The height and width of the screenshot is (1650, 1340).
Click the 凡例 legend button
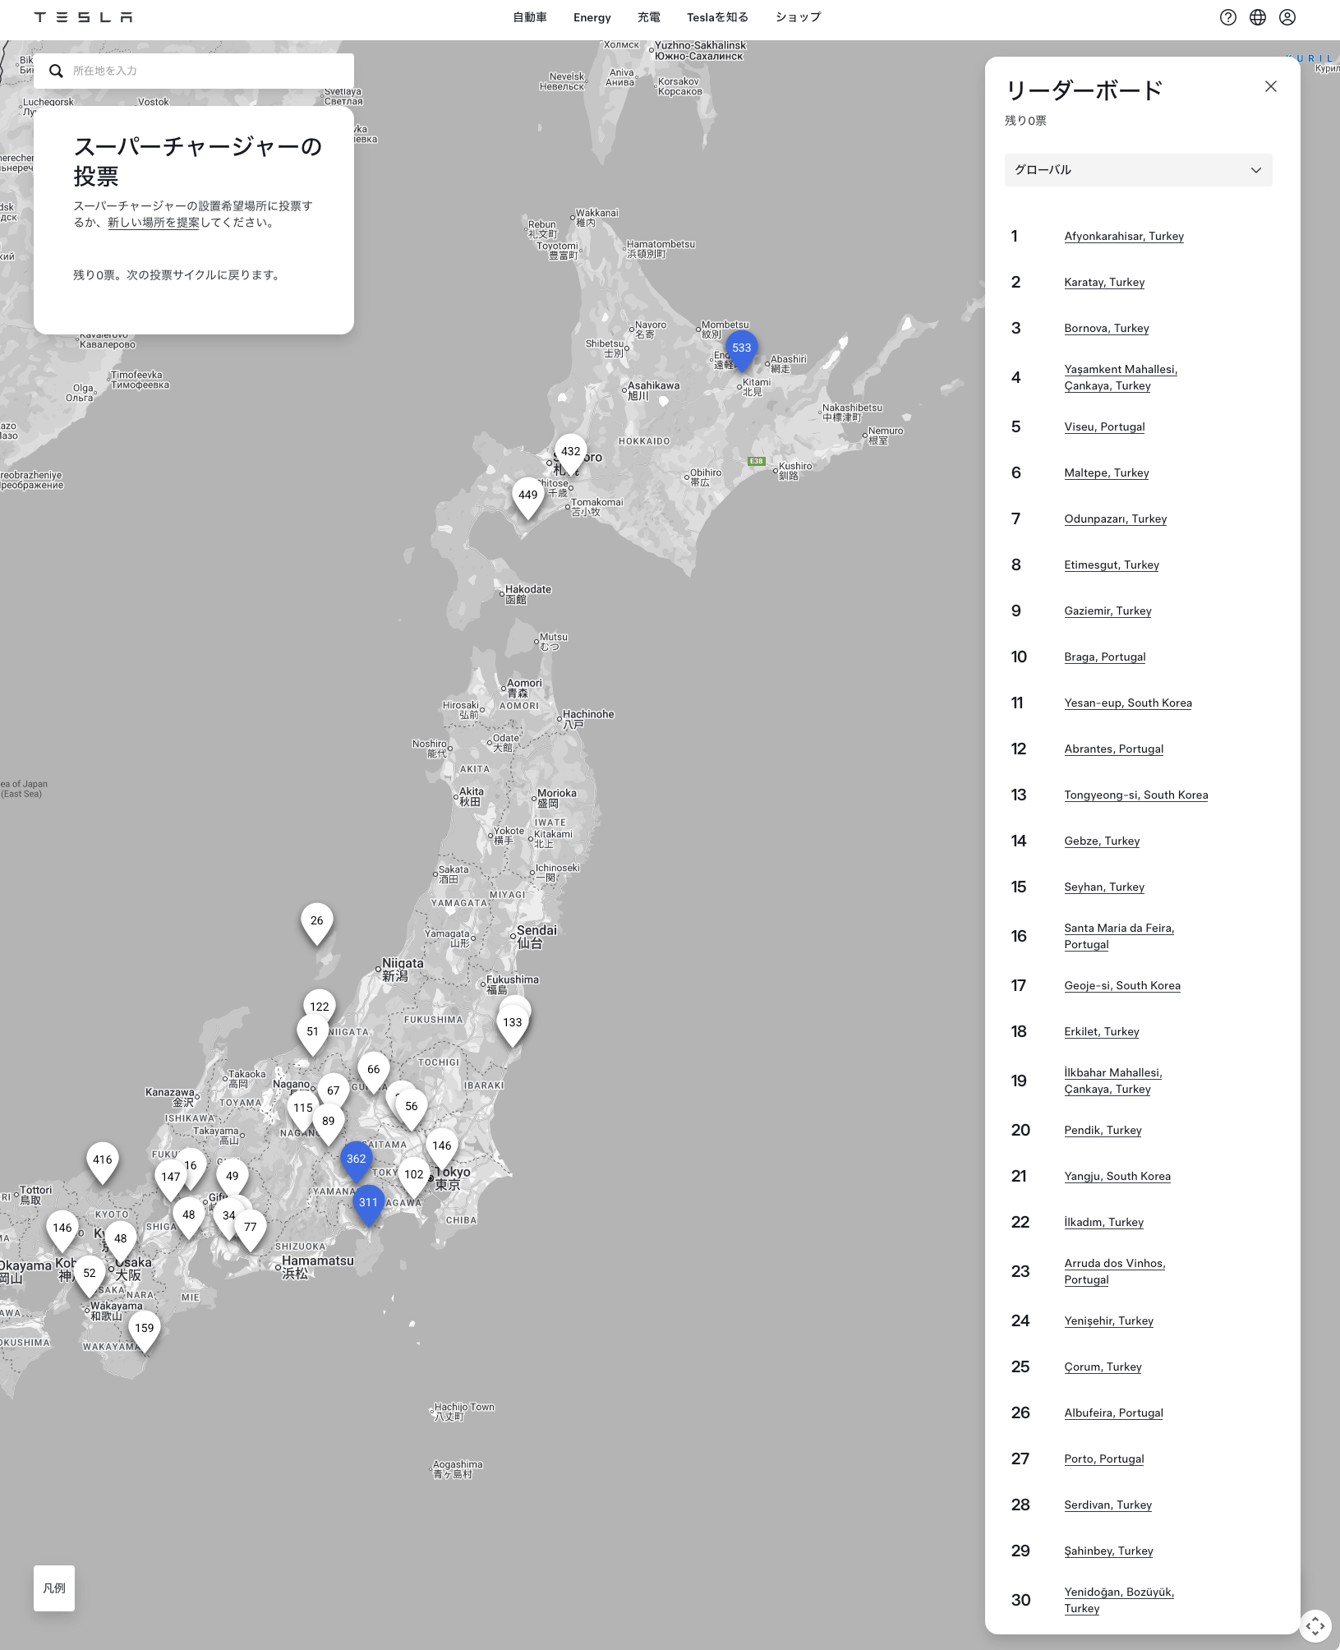[54, 1588]
